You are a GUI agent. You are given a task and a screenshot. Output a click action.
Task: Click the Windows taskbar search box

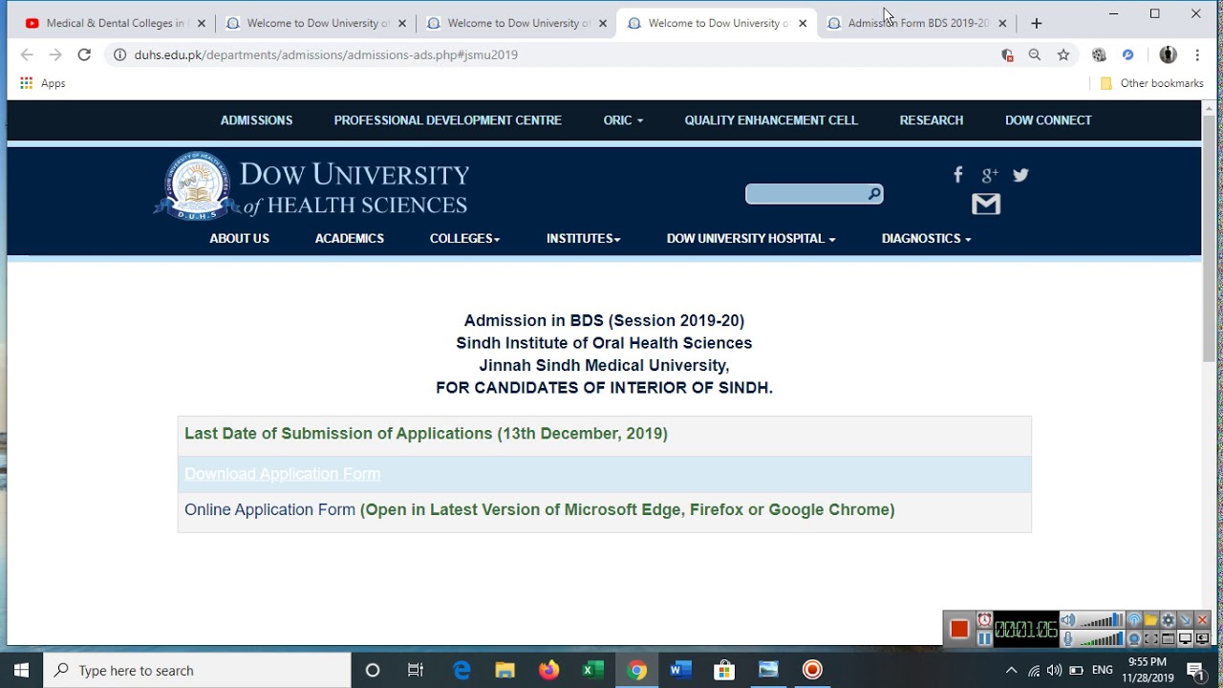198,670
